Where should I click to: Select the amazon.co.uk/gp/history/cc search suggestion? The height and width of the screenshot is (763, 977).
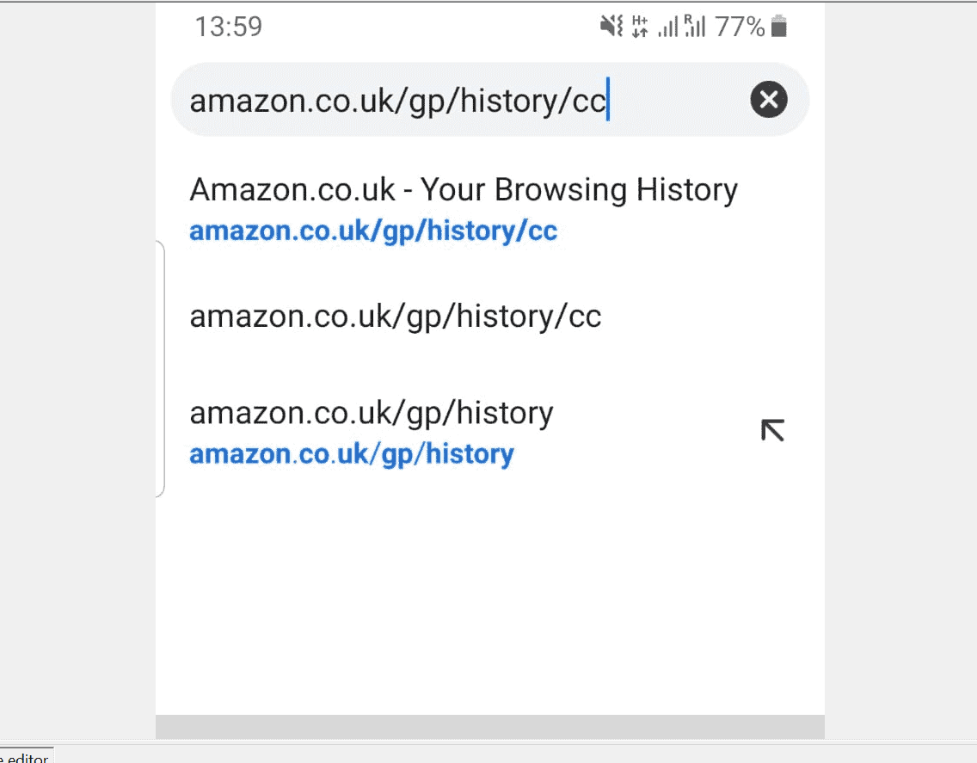pyautogui.click(x=395, y=317)
